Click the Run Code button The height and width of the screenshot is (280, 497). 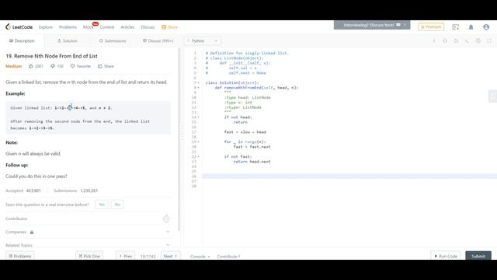(446, 256)
